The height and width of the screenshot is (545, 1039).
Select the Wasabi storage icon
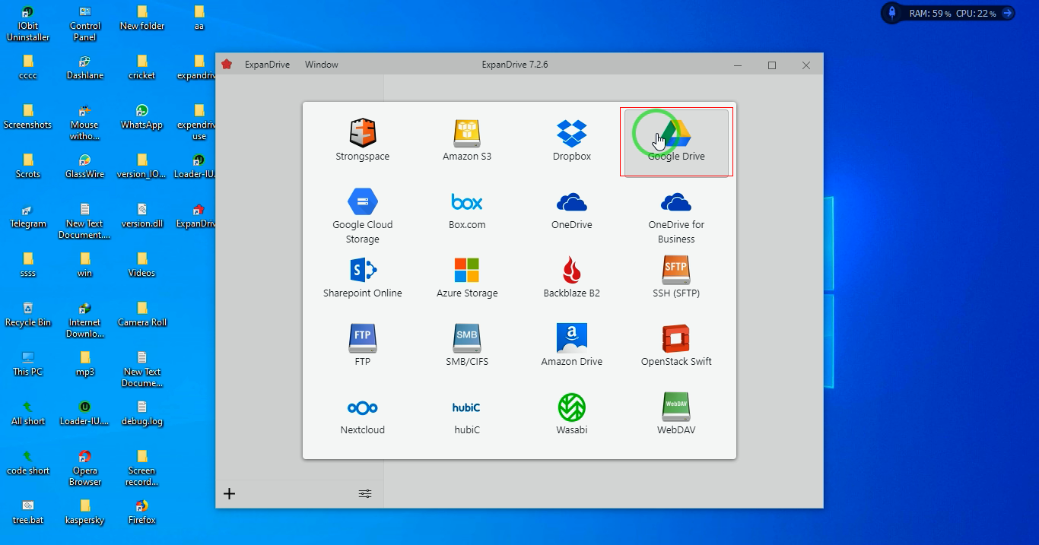571,408
